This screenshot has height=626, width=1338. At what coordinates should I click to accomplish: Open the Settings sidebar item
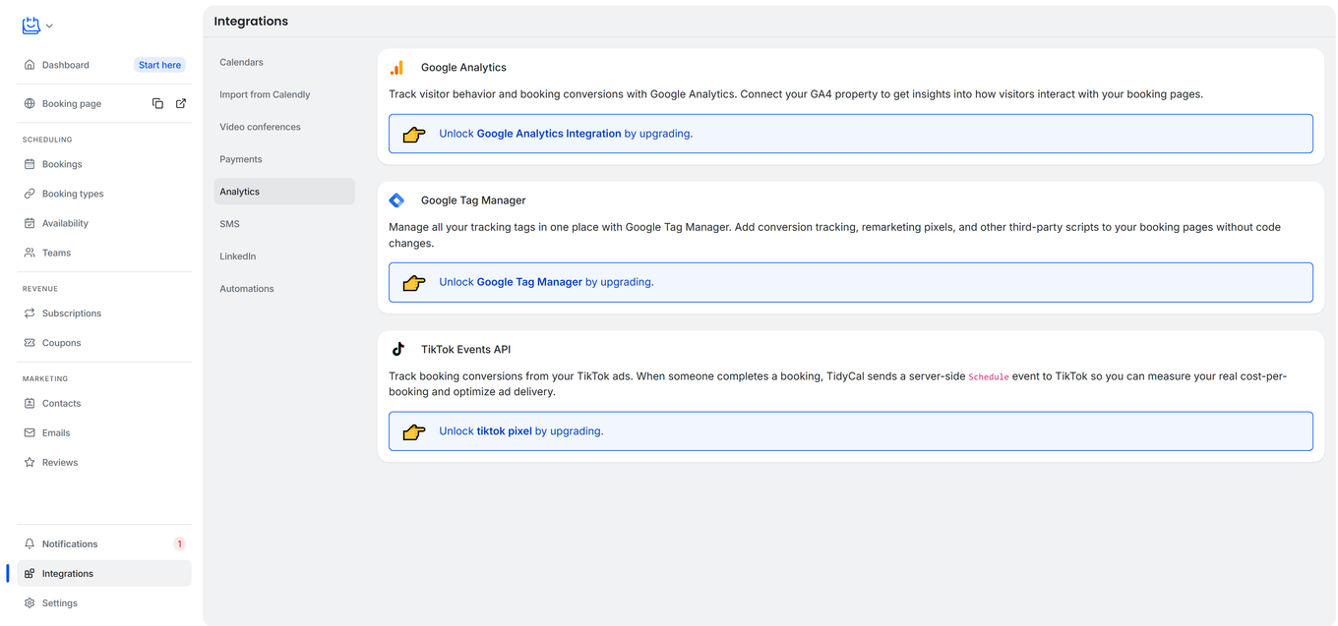(104, 603)
